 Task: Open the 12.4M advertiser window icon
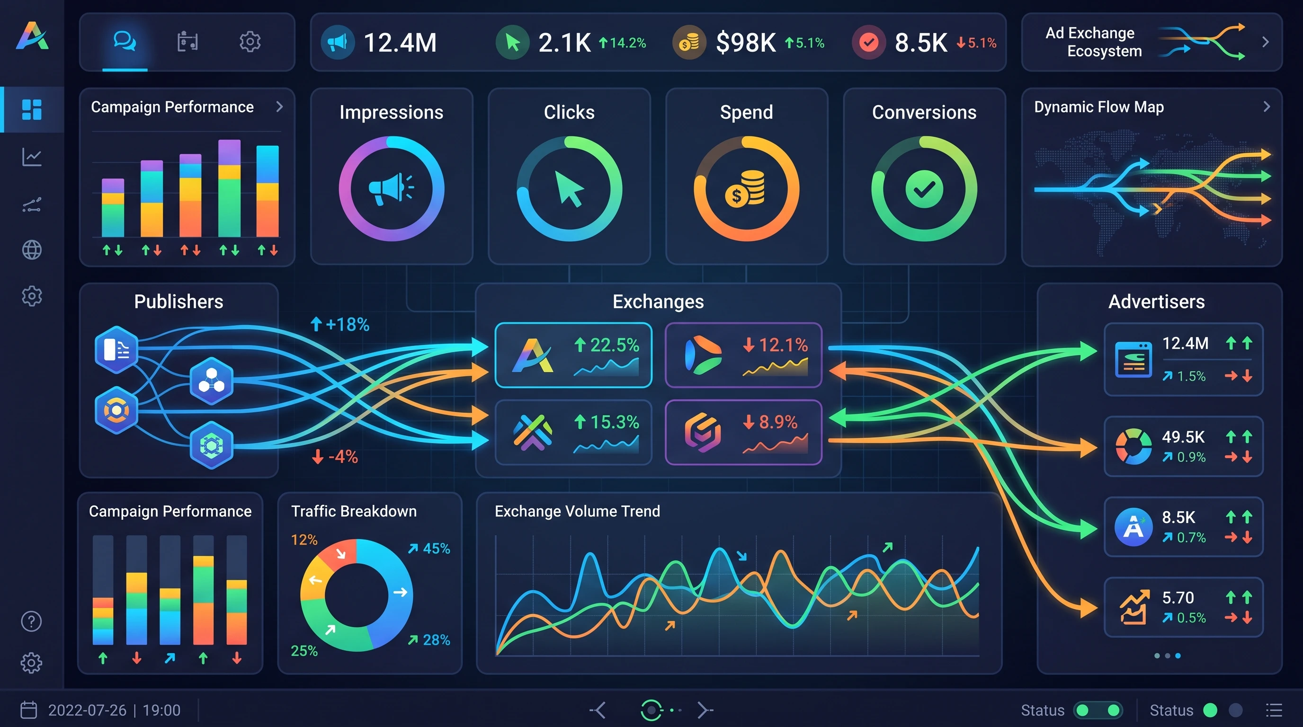pos(1133,359)
